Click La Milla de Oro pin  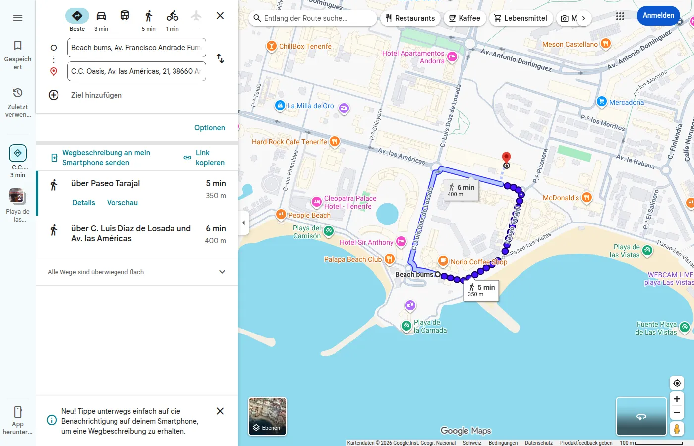pos(280,105)
